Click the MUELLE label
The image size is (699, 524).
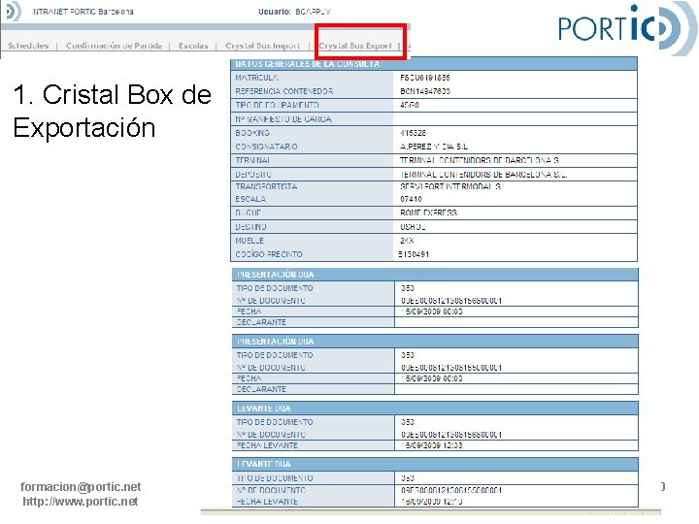tap(250, 241)
